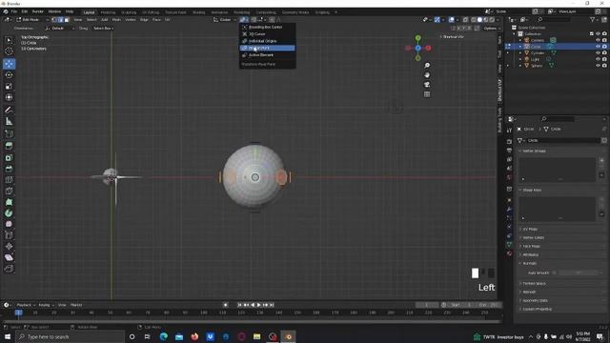Select the Rotate tool

click(x=9, y=75)
